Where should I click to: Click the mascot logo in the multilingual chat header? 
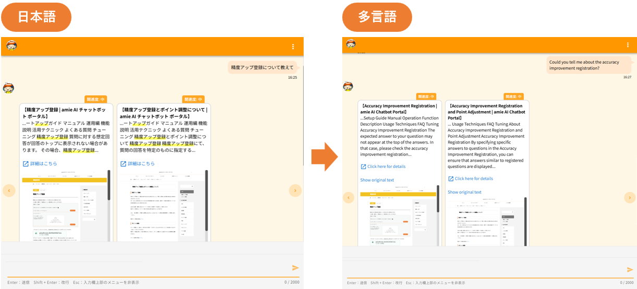pos(351,45)
